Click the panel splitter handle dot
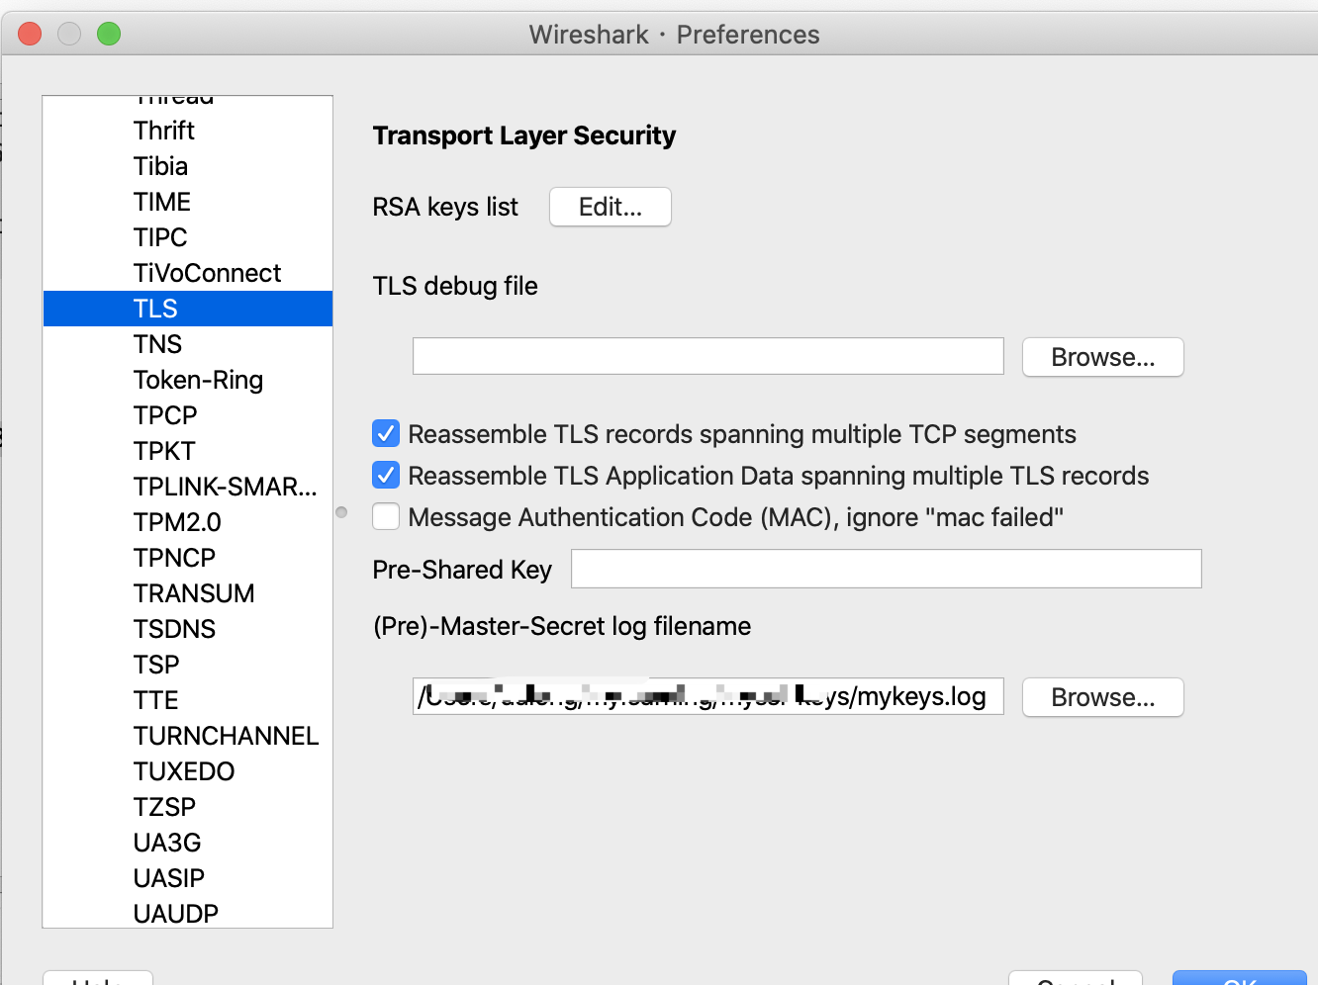Screen dimensions: 1318x985 tap(341, 512)
